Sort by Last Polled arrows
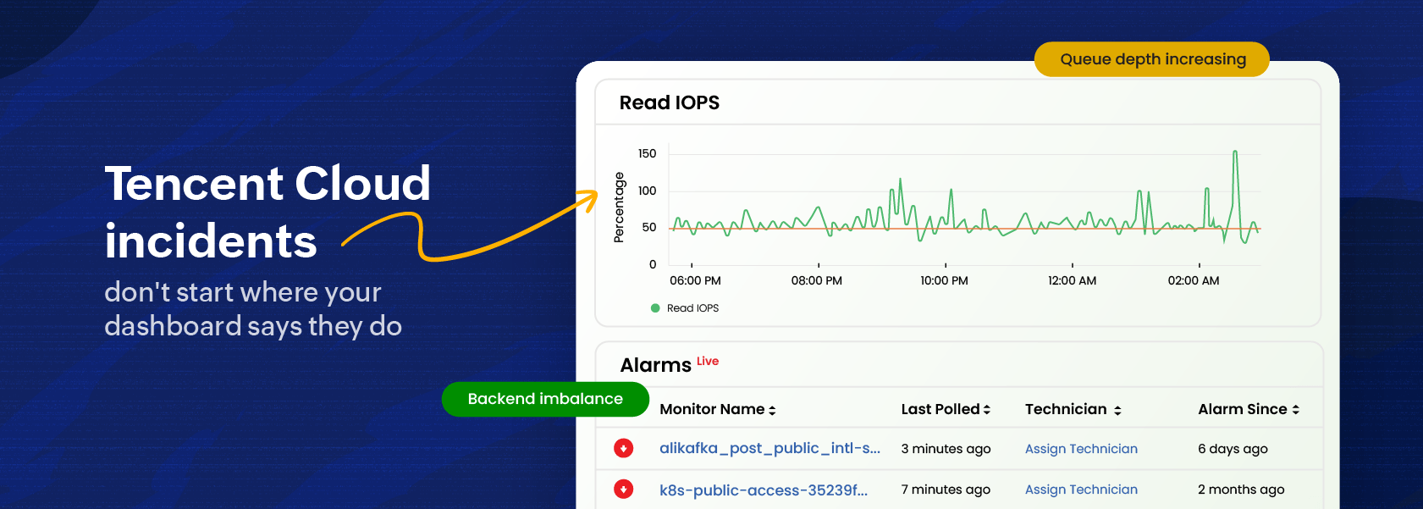 [x=987, y=410]
